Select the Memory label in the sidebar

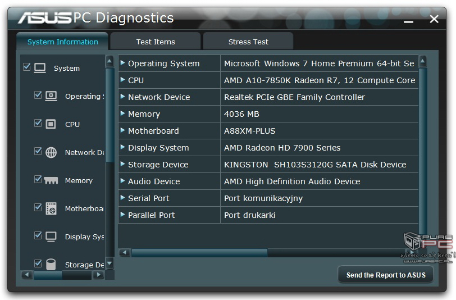pos(79,181)
